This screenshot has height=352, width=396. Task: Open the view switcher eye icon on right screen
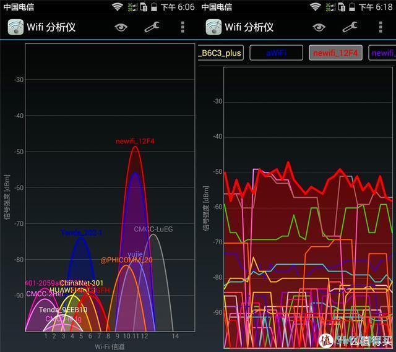click(x=319, y=27)
